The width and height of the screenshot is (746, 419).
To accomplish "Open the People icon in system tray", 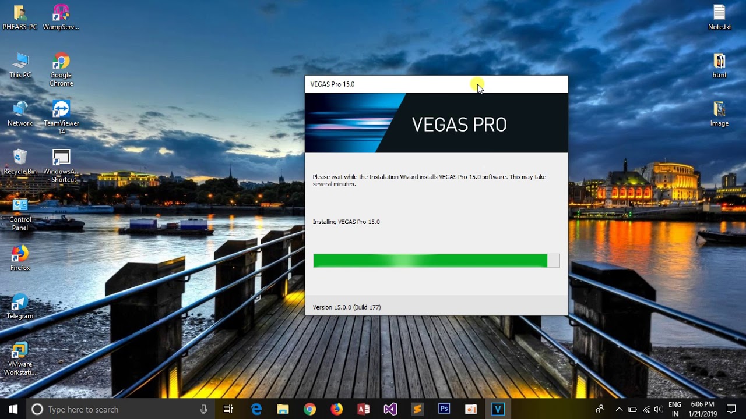I will click(599, 409).
